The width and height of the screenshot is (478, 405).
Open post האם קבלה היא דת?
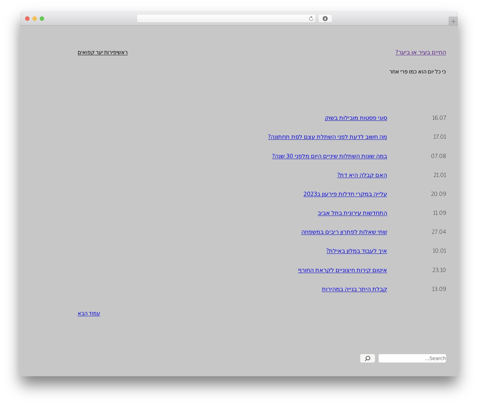(362, 175)
